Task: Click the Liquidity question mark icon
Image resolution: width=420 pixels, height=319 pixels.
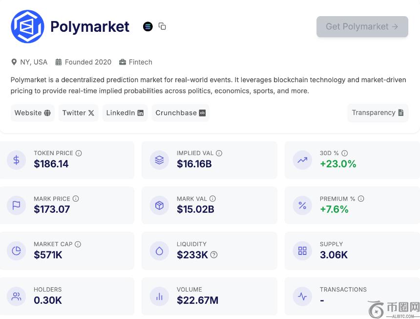Action: click(214, 255)
